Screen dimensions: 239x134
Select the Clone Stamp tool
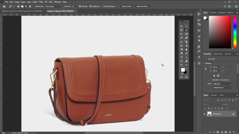(x=186, y=42)
